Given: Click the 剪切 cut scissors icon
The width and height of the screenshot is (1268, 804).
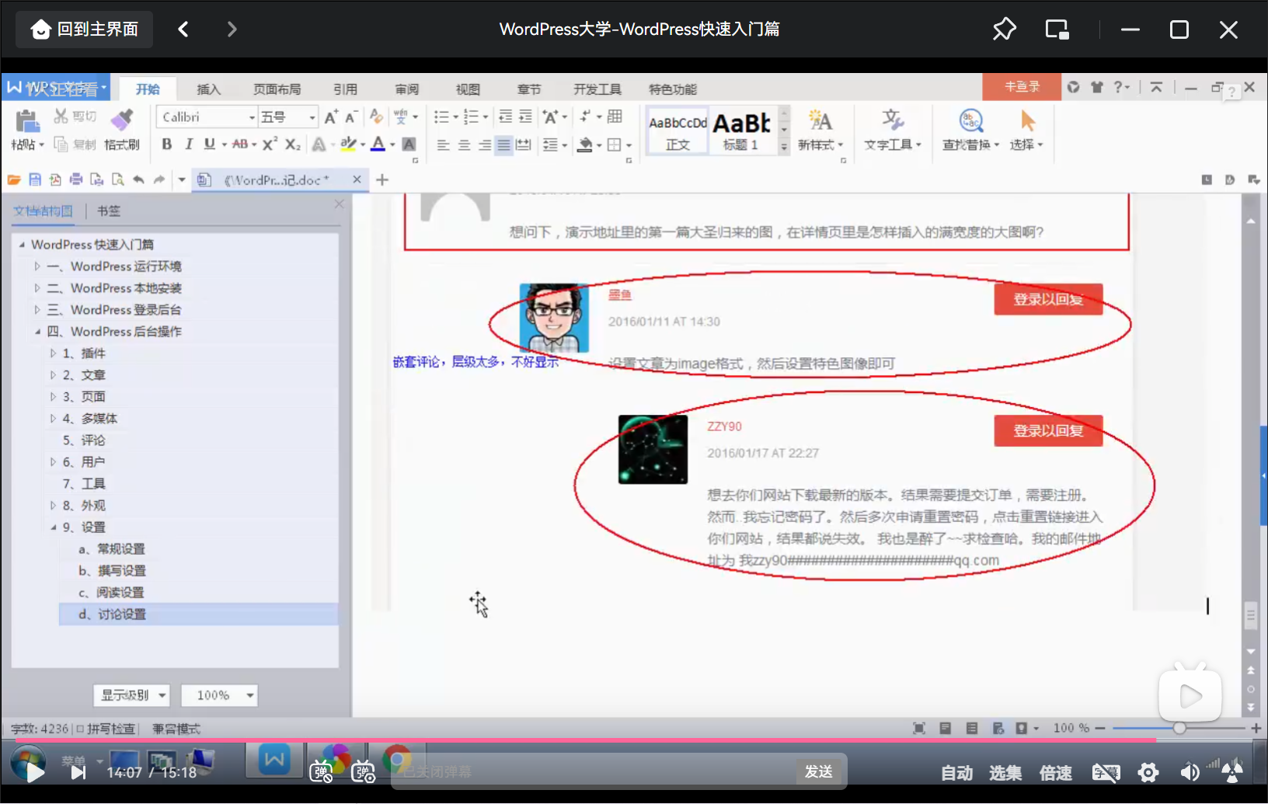Looking at the screenshot, I should (61, 117).
